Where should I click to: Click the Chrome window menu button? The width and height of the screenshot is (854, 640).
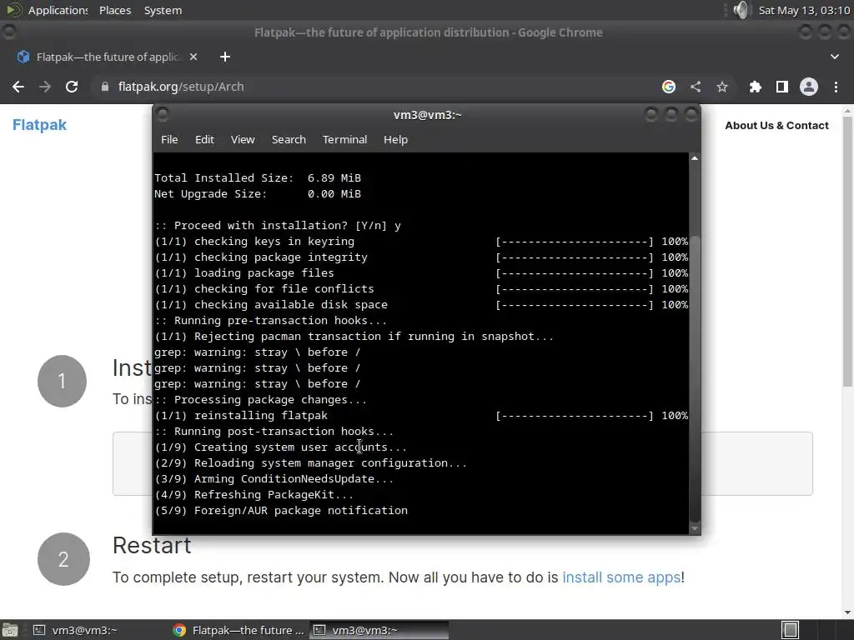tap(8, 32)
